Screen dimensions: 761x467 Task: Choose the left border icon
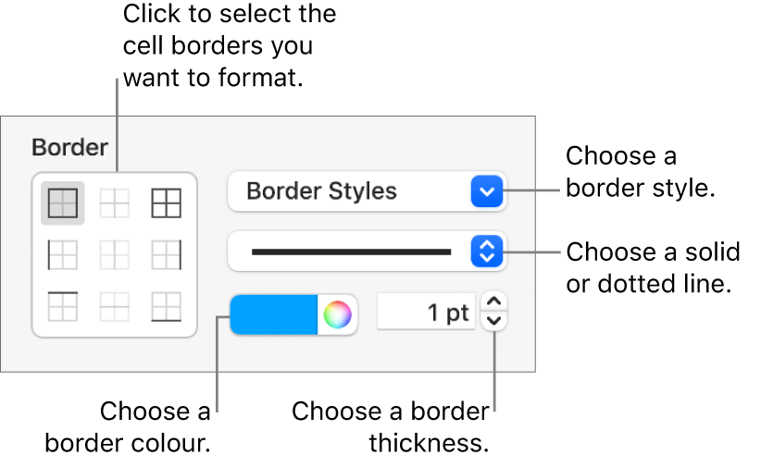click(x=63, y=254)
